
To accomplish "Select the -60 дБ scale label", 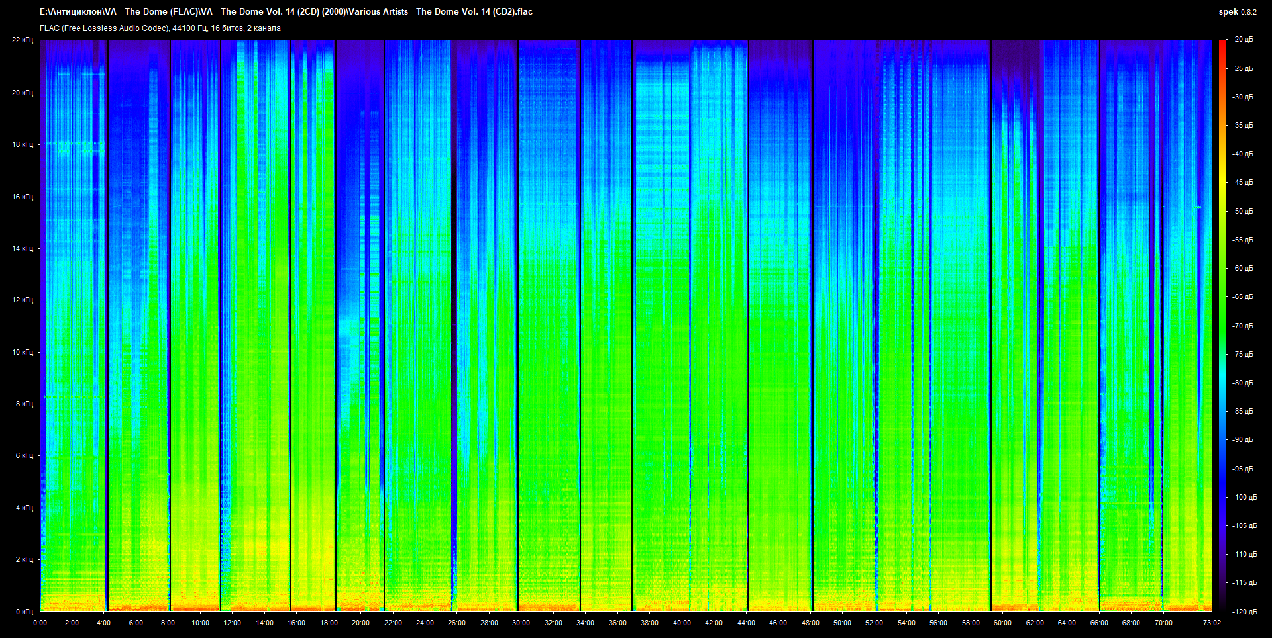I will click(x=1243, y=269).
